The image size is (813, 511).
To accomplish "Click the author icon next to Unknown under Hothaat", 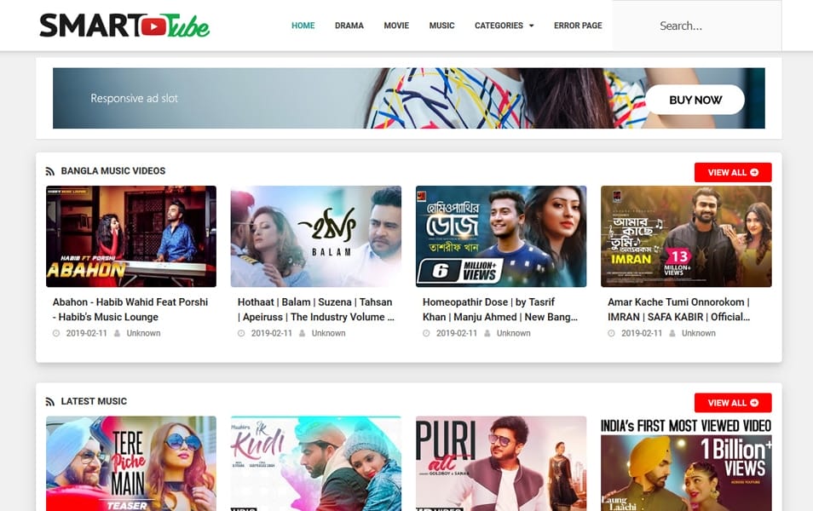I will (x=301, y=333).
